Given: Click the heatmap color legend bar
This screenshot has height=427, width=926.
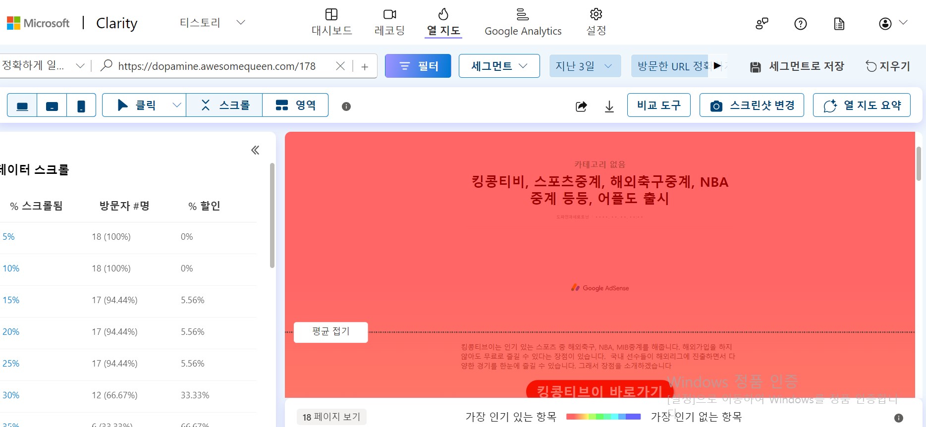Looking at the screenshot, I should pos(603,417).
